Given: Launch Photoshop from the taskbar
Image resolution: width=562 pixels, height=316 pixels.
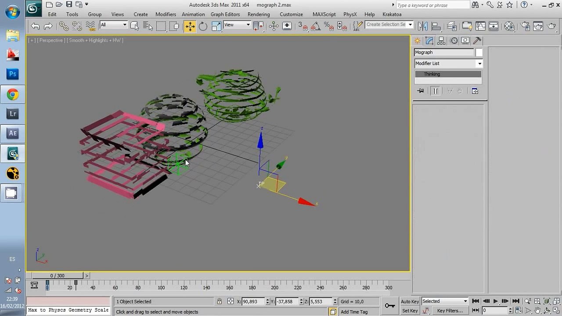Looking at the screenshot, I should point(13,74).
